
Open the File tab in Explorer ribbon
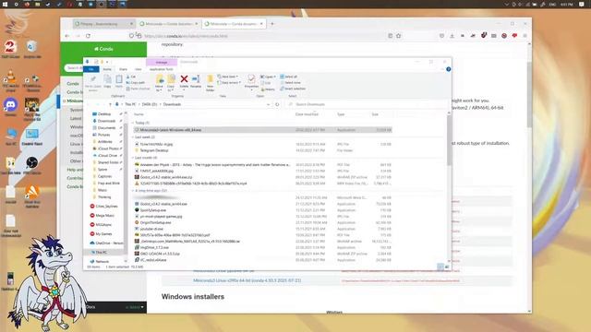(x=91, y=69)
